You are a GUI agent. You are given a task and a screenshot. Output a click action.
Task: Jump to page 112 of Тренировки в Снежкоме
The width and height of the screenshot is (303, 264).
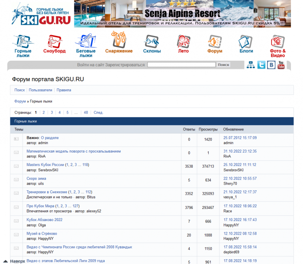coord(88,192)
